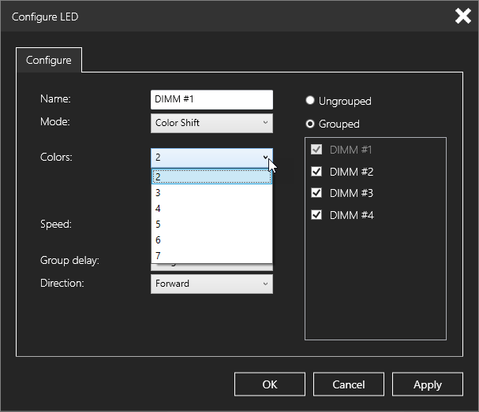Select 2 in the Colors list
The image size is (479, 412).
211,177
